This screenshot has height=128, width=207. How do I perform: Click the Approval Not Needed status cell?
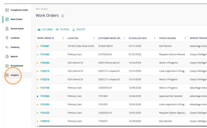(171, 96)
